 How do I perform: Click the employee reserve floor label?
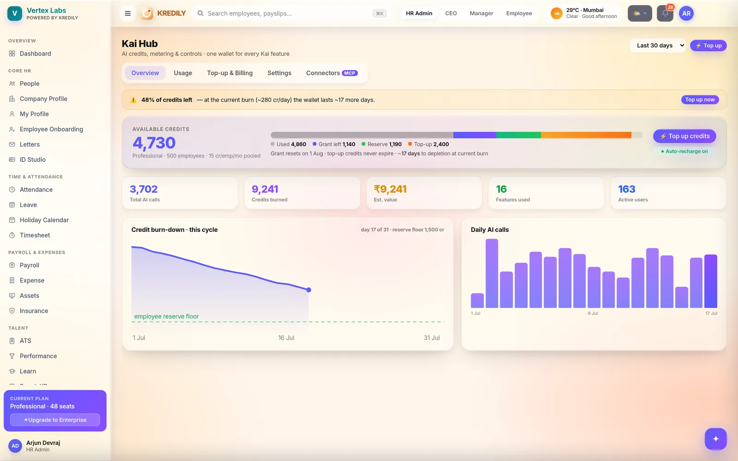[167, 316]
